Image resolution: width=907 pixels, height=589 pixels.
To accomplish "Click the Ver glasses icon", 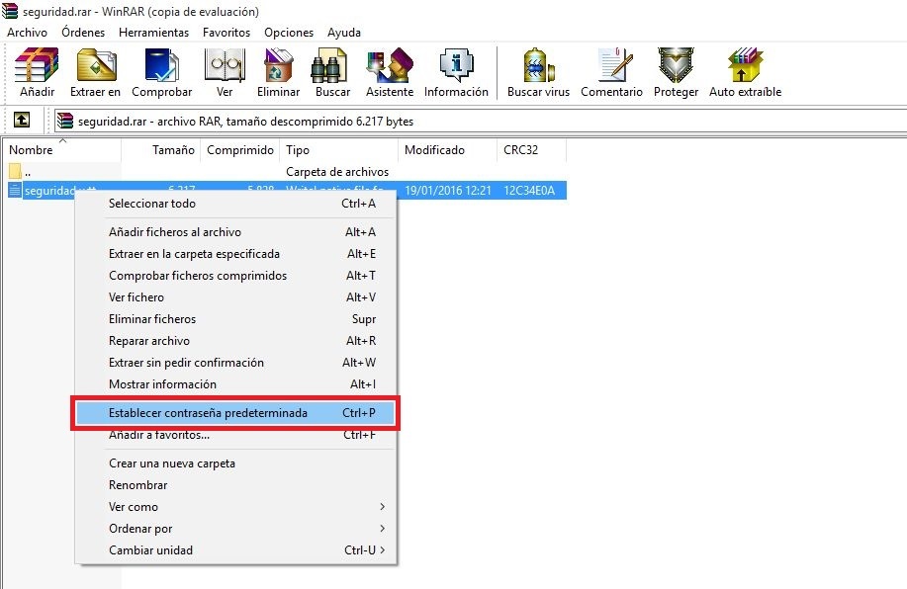I will tap(225, 65).
